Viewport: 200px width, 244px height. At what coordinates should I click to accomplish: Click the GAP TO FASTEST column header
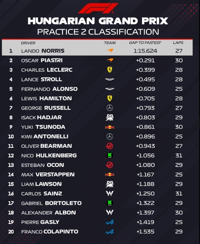[145, 43]
